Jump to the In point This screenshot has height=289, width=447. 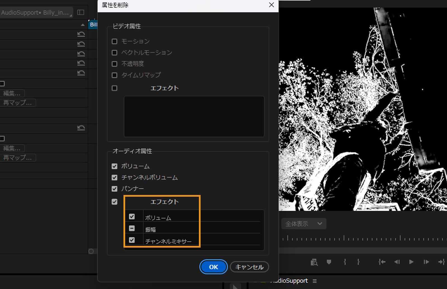pyautogui.click(x=382, y=262)
